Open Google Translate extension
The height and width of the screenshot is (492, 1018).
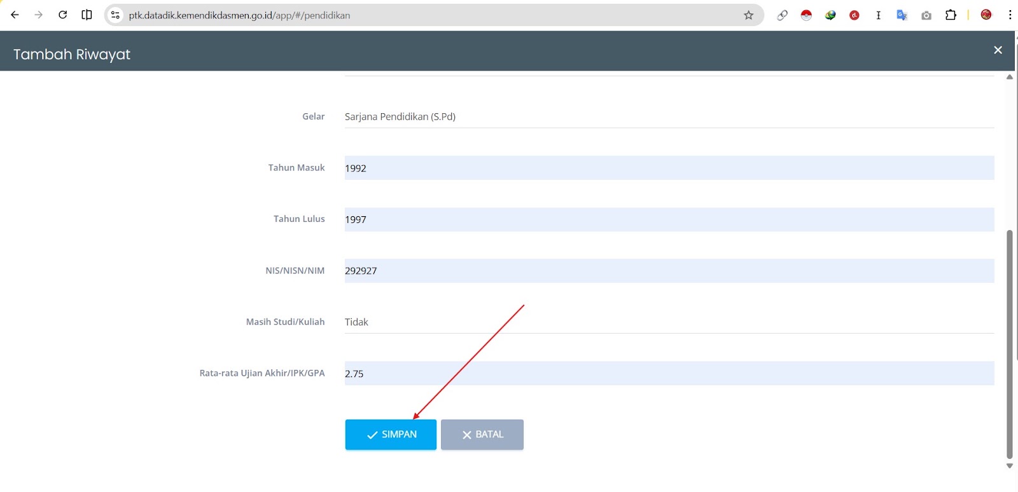(902, 15)
